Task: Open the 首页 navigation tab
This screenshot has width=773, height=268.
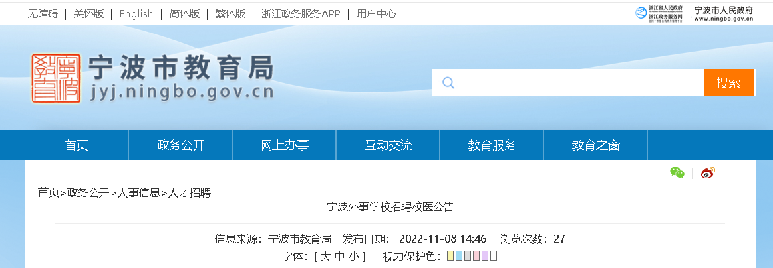Action: (77, 145)
